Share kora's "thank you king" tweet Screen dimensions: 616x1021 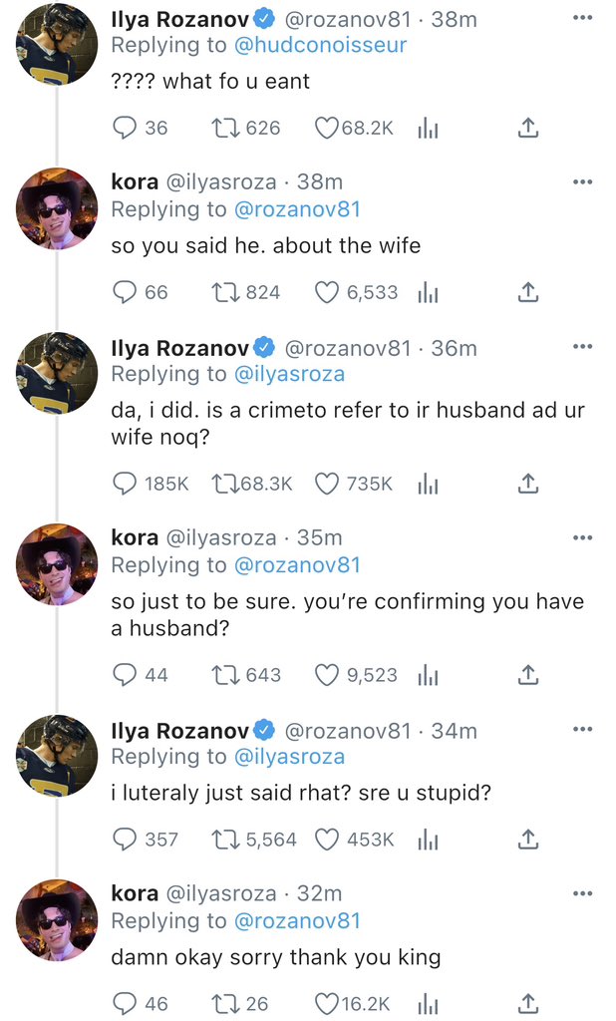pyautogui.click(x=528, y=1004)
